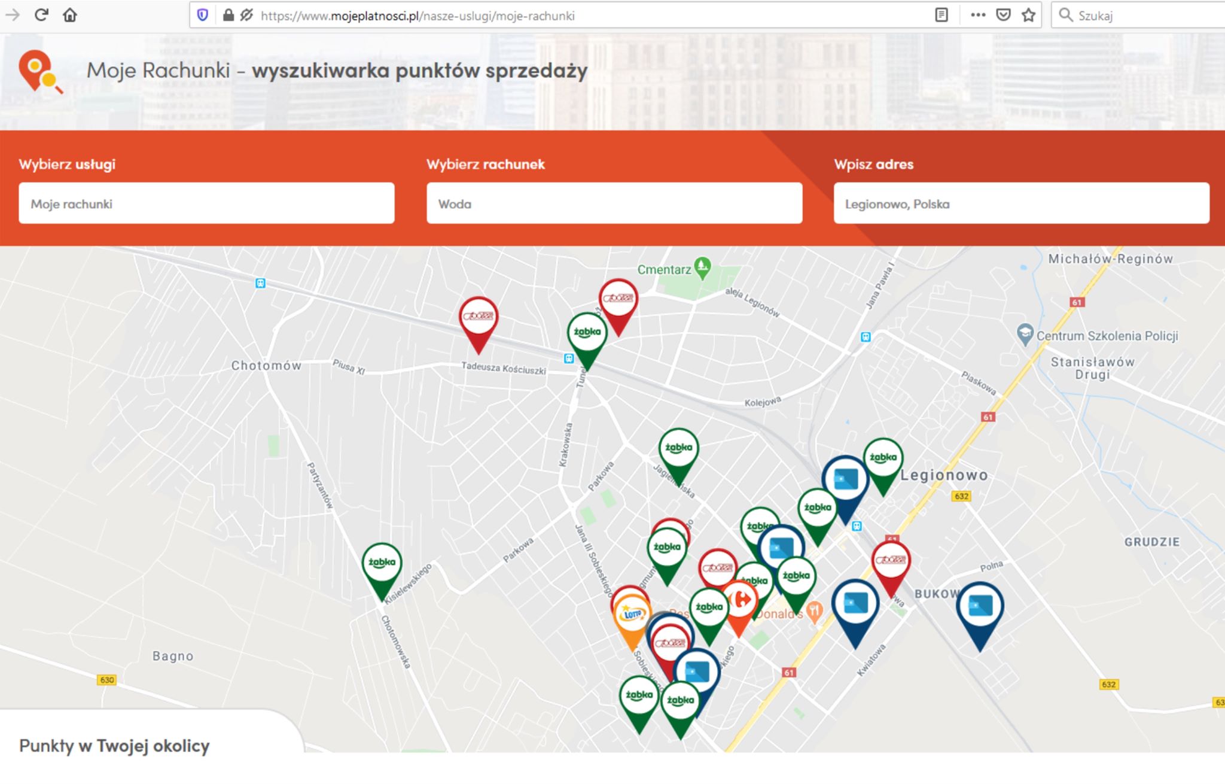This screenshot has width=1225, height=784.
Task: Select the red pin below the Cmentarz
Action: pos(618,299)
